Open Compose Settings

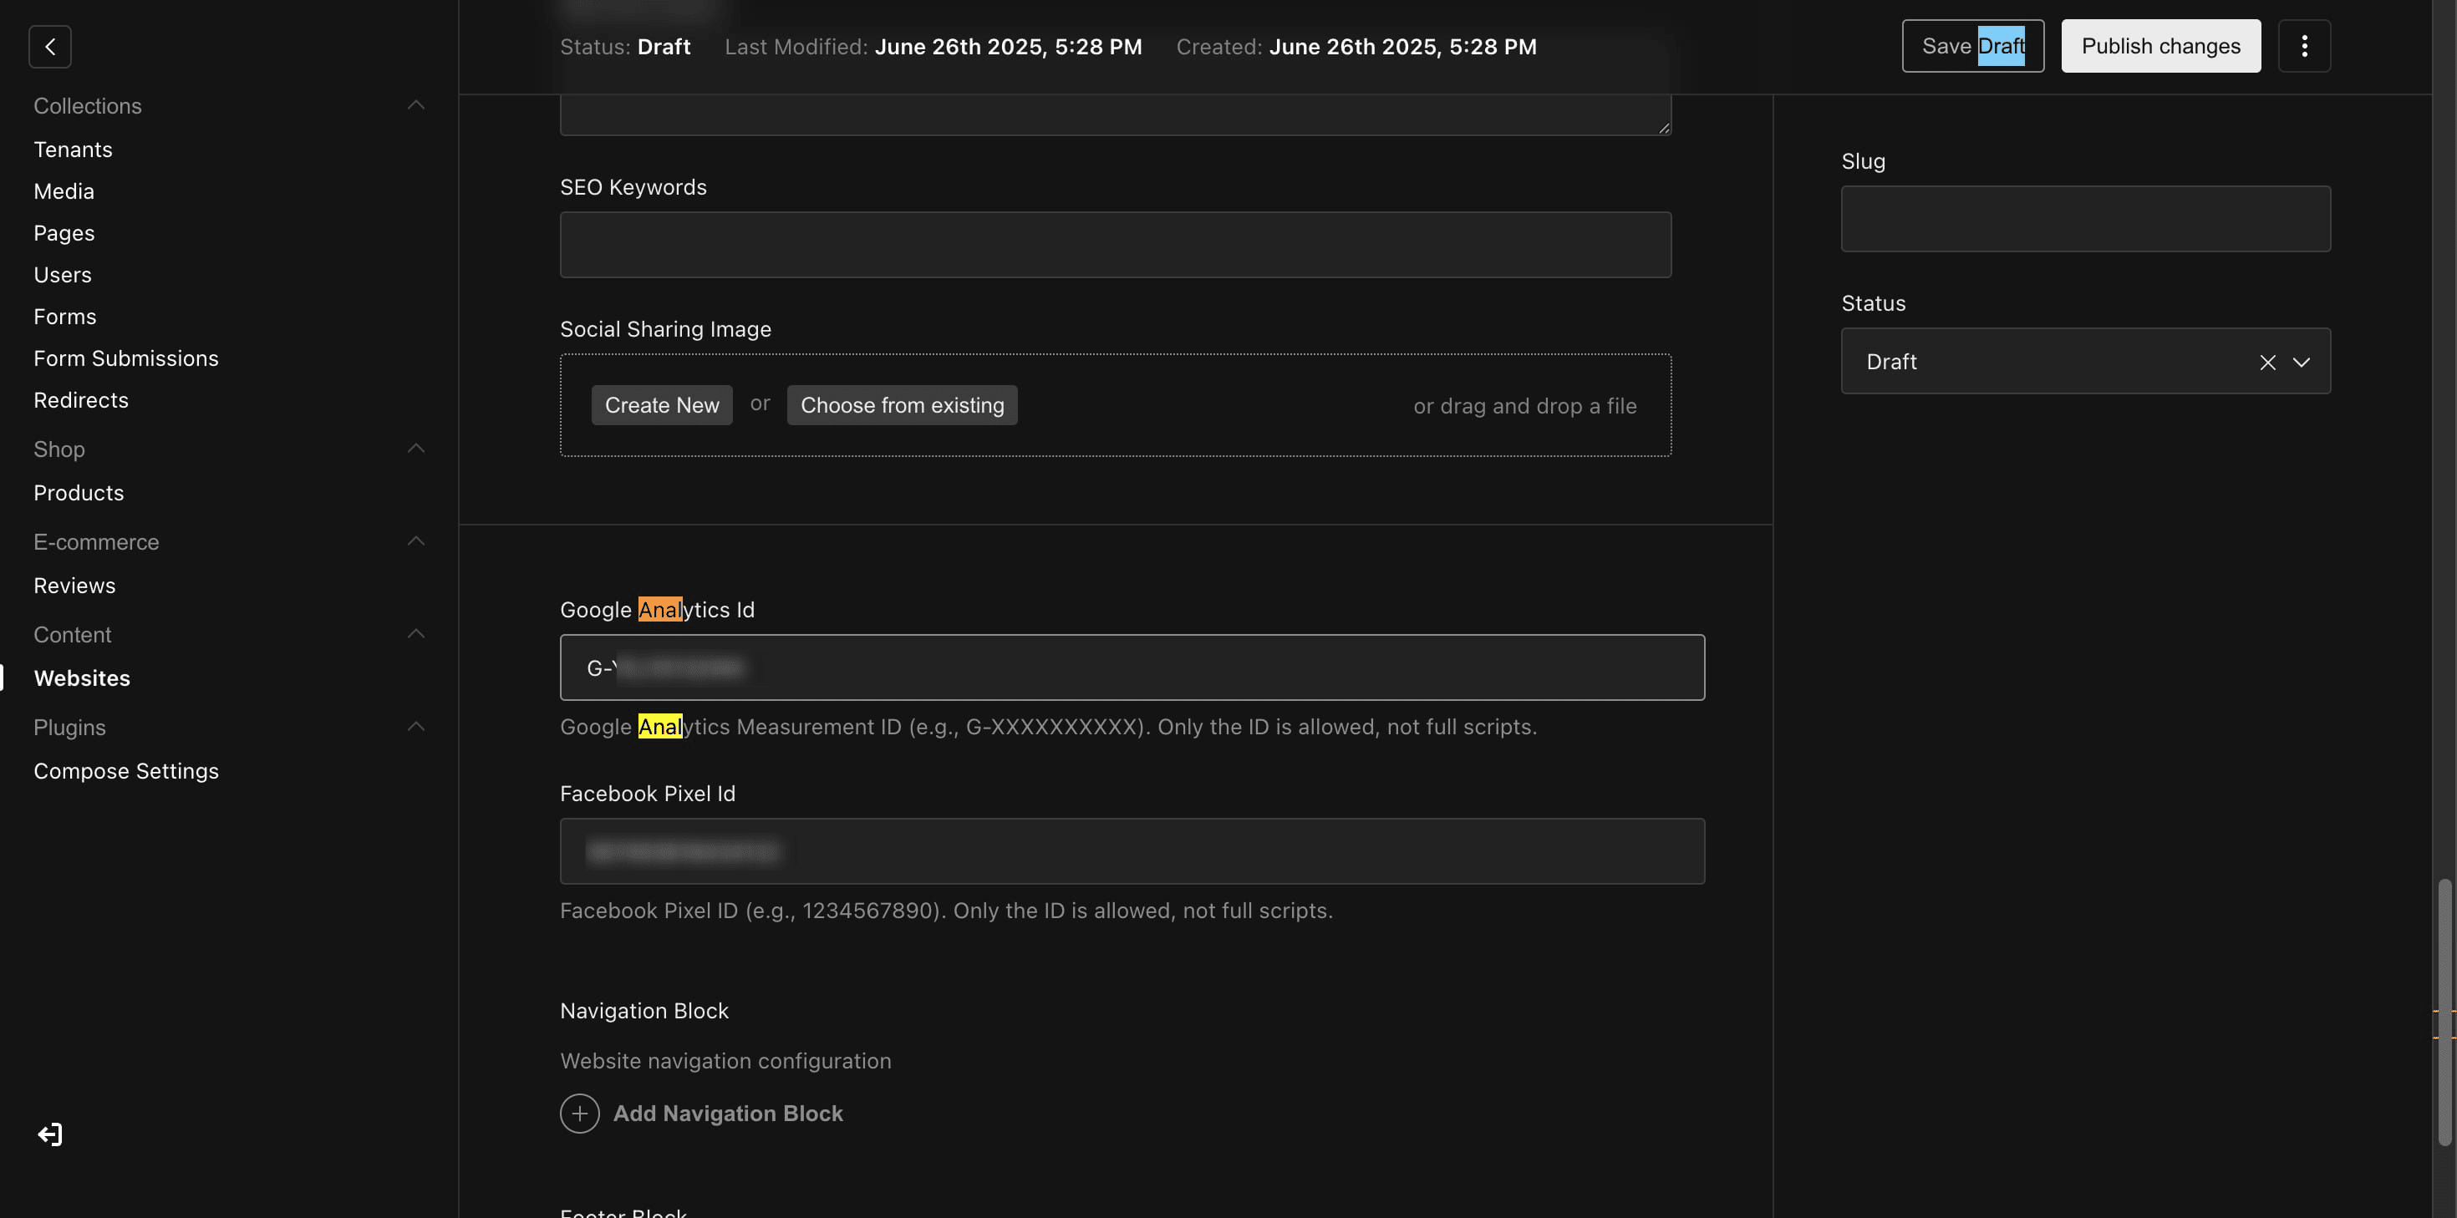click(126, 771)
